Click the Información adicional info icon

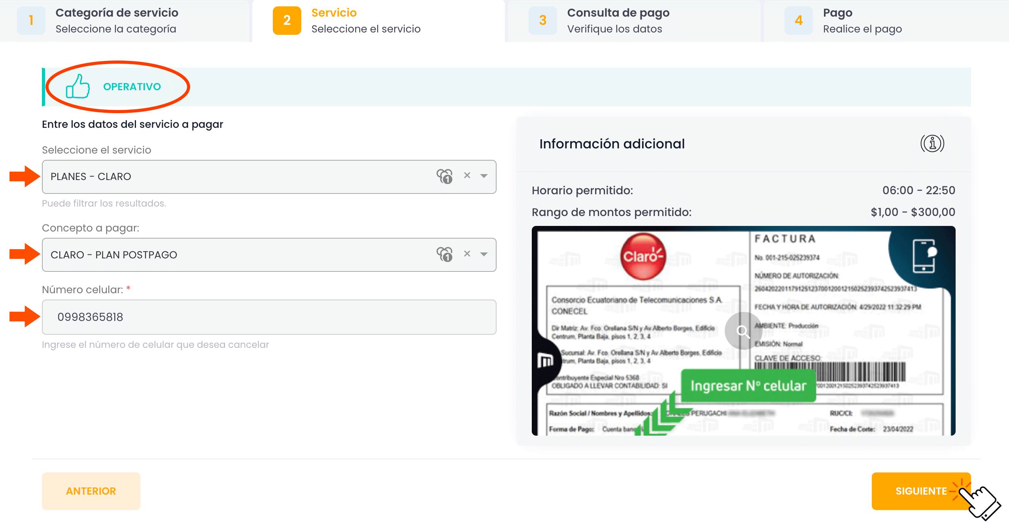pyautogui.click(x=932, y=144)
